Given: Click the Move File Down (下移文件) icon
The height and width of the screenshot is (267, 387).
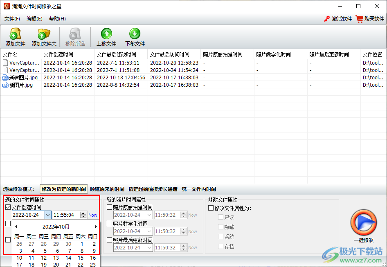Looking at the screenshot, I should (x=135, y=34).
